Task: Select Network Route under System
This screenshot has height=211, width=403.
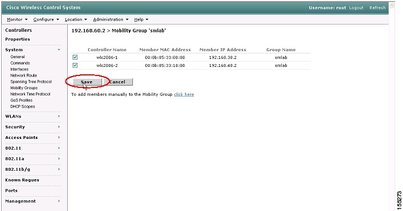Action: [x=24, y=75]
